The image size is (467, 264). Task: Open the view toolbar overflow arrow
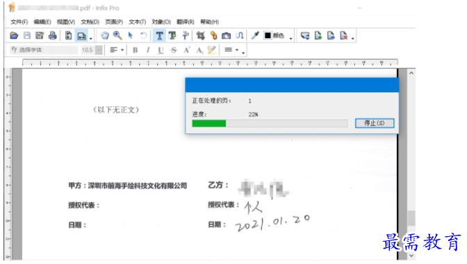(91, 38)
